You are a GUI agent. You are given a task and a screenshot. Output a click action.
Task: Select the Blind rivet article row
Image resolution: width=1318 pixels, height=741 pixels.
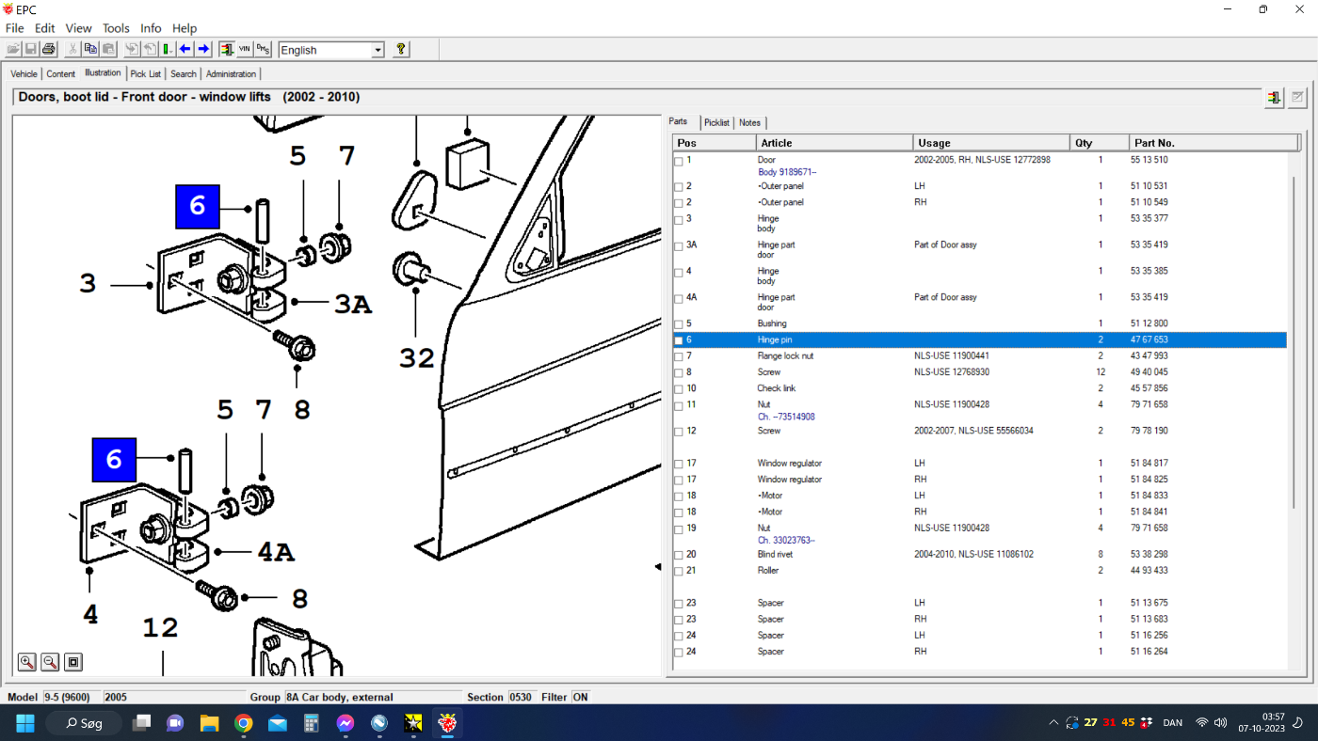980,555
